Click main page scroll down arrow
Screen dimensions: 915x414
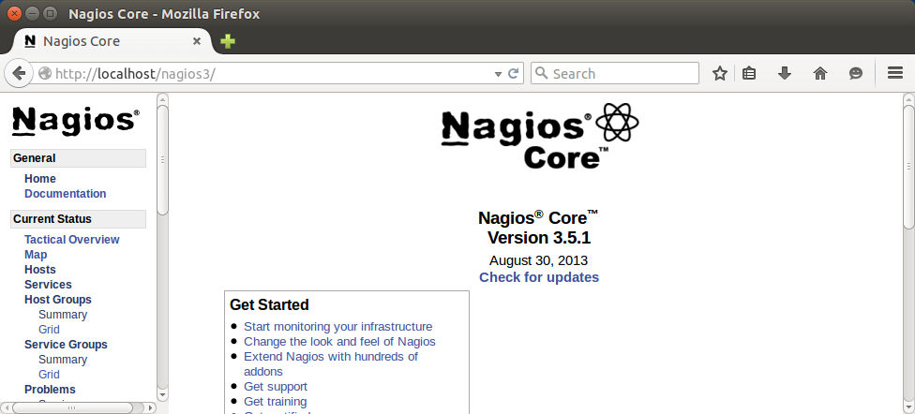[908, 407]
